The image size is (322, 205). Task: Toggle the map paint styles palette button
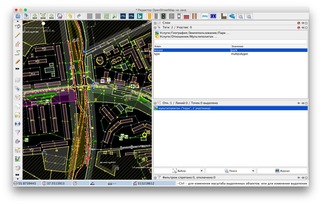coord(18,142)
